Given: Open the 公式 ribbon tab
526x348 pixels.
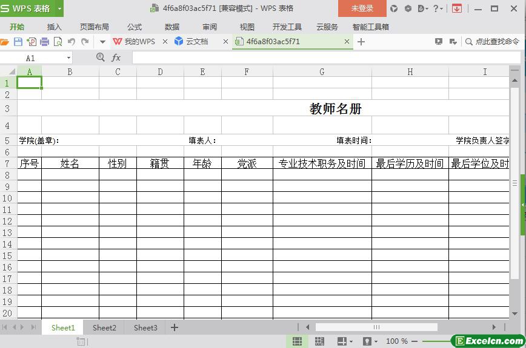Looking at the screenshot, I should point(135,27).
